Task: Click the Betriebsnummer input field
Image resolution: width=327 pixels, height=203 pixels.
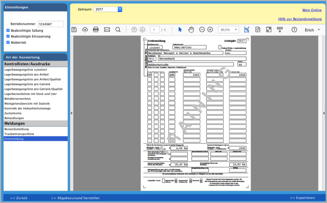Action: pyautogui.click(x=51, y=24)
